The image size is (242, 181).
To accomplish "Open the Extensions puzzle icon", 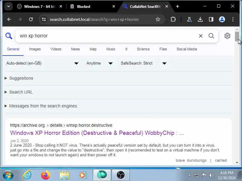I will pyautogui.click(x=173, y=19).
